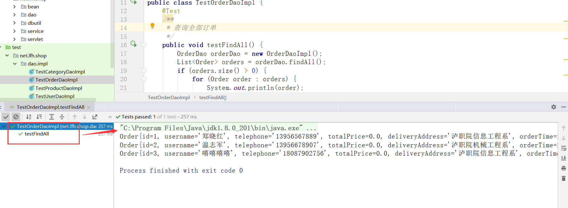
Task: Expand the dao package folder
Action: (x=14, y=15)
